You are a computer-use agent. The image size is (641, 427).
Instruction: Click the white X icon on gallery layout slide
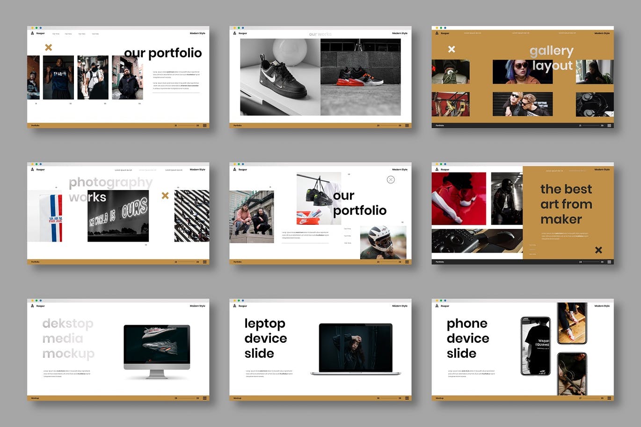coord(452,49)
